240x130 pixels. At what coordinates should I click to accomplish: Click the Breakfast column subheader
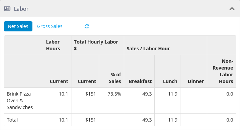pos(140,81)
